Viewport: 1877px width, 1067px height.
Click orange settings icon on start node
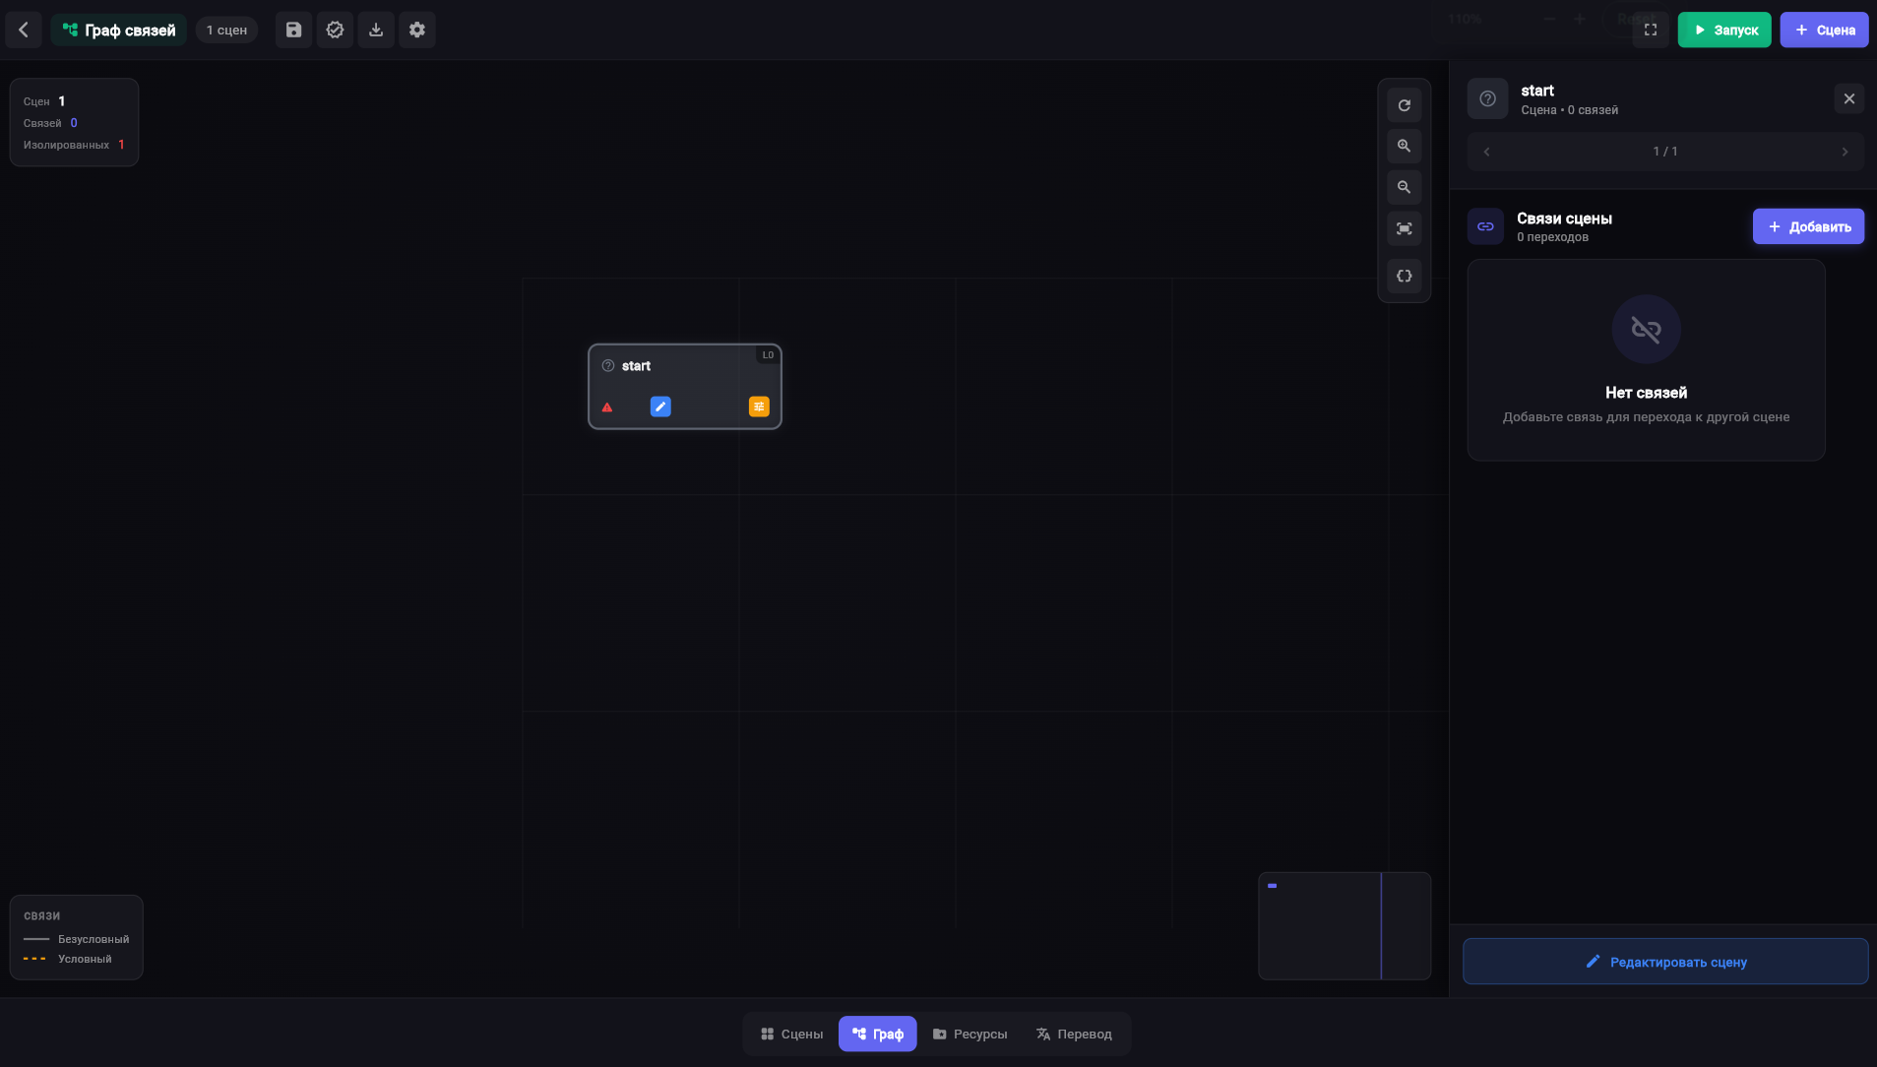759,407
